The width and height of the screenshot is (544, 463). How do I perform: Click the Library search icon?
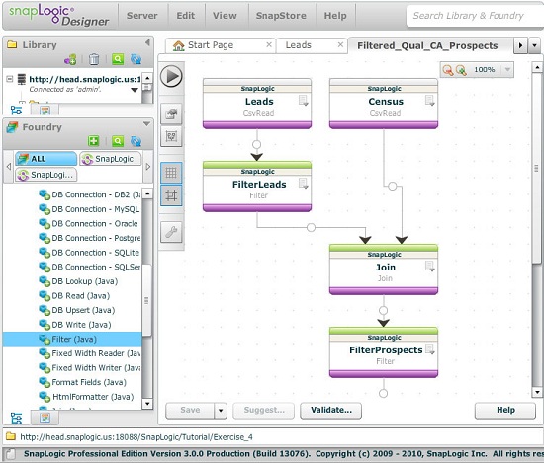118,59
